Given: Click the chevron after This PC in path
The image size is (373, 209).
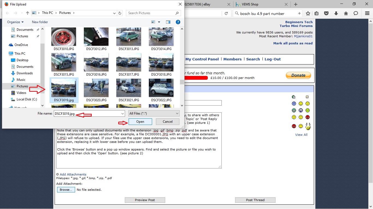Looking at the screenshot, I should 57,13.
